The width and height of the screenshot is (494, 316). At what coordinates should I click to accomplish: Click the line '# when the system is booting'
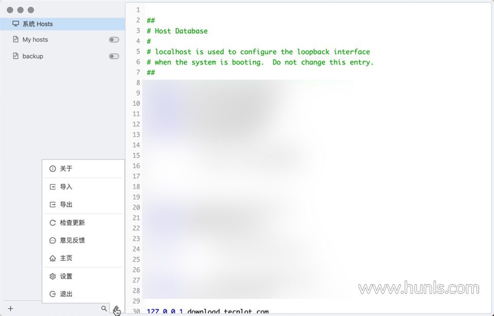tap(260, 62)
